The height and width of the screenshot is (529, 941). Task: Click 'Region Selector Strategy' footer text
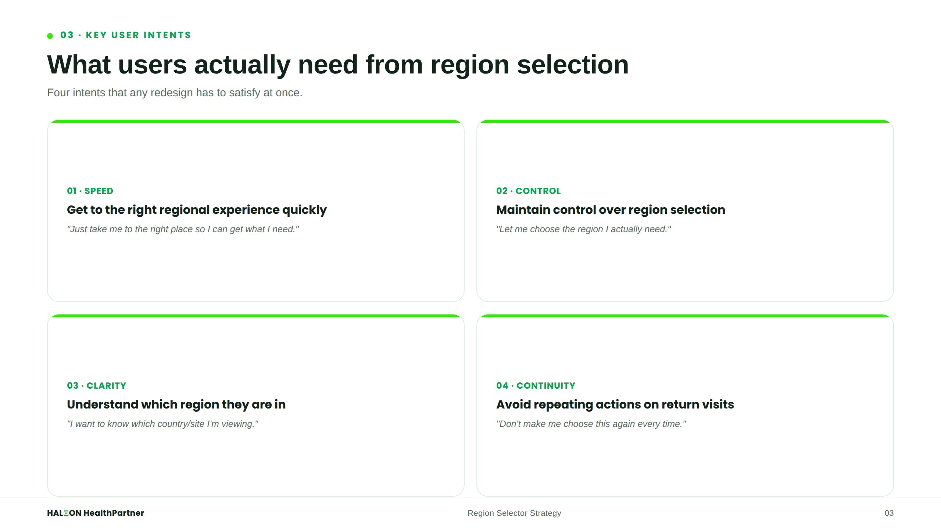coord(514,513)
